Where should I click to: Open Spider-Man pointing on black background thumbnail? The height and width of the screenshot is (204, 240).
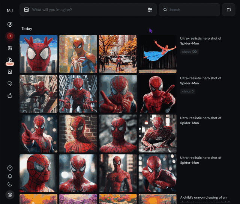tap(157, 94)
